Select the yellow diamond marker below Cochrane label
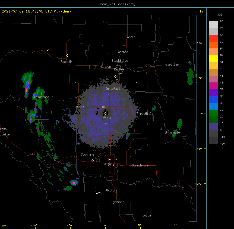Image resolution: width=234 pixels, height=229 pixels. (x=92, y=160)
